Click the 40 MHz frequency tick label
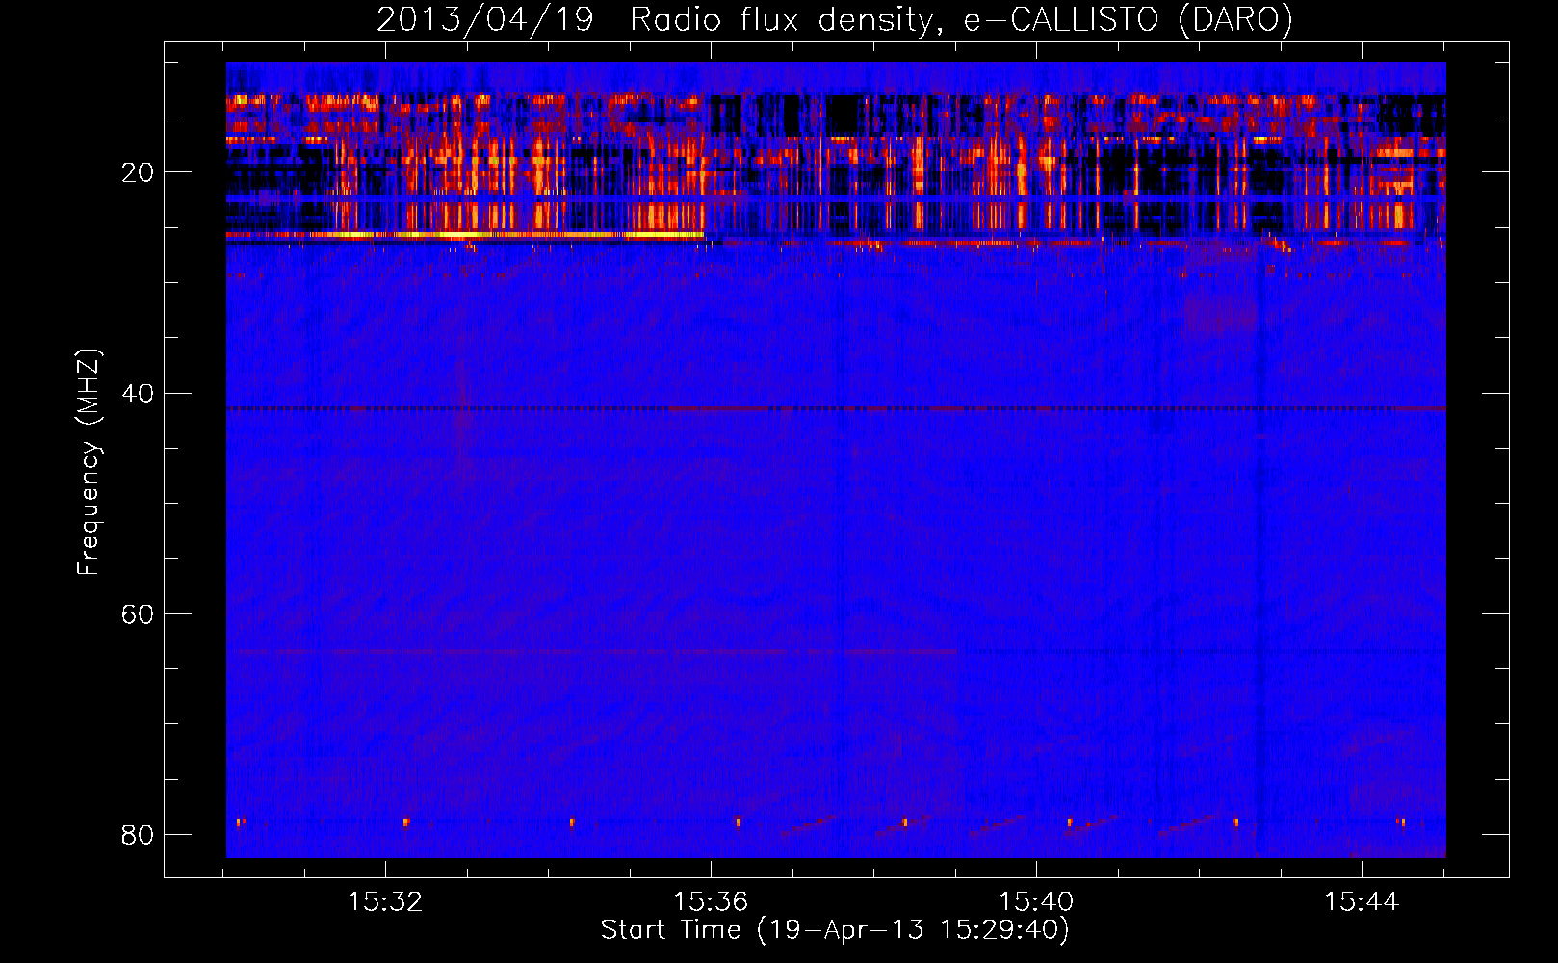 (138, 393)
